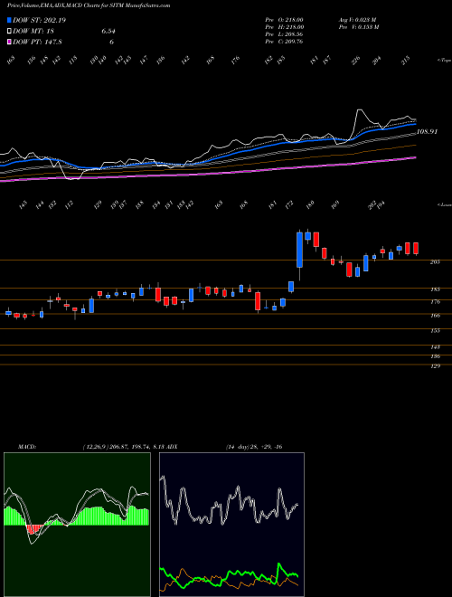Click the 166 price level label
This screenshot has width=452, height=597.
435,316
